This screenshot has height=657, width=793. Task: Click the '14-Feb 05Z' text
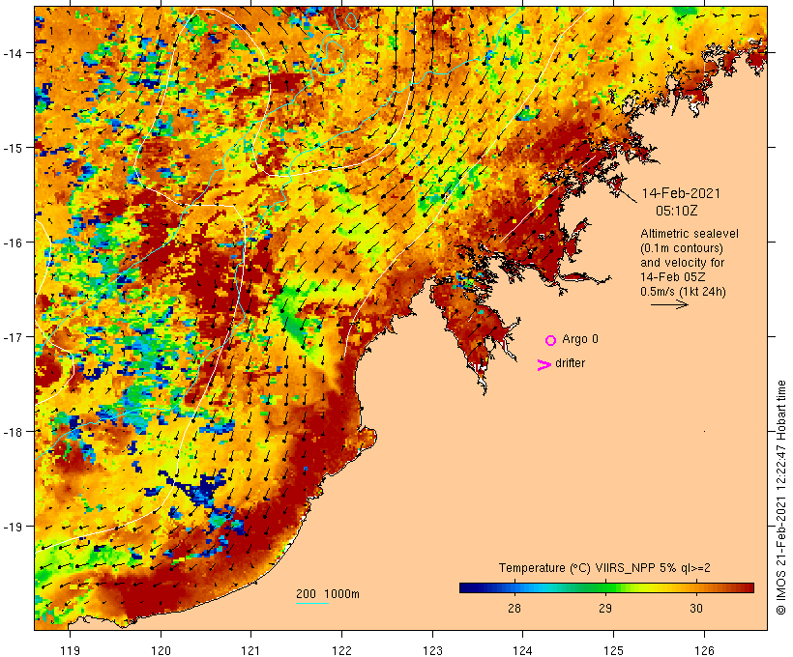point(673,277)
